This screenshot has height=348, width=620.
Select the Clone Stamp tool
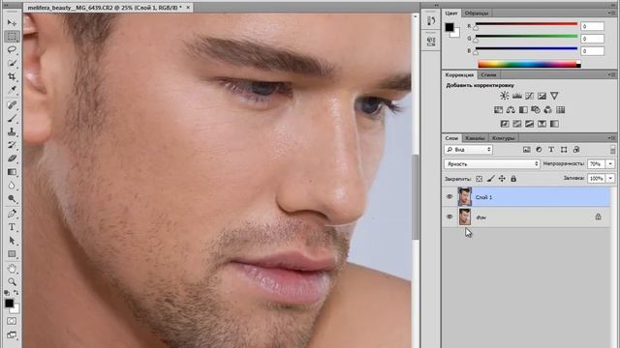pos(12,131)
